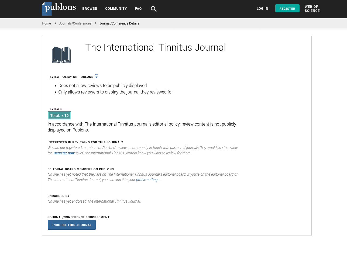
Task: Click the Log In link
Action: [262, 9]
